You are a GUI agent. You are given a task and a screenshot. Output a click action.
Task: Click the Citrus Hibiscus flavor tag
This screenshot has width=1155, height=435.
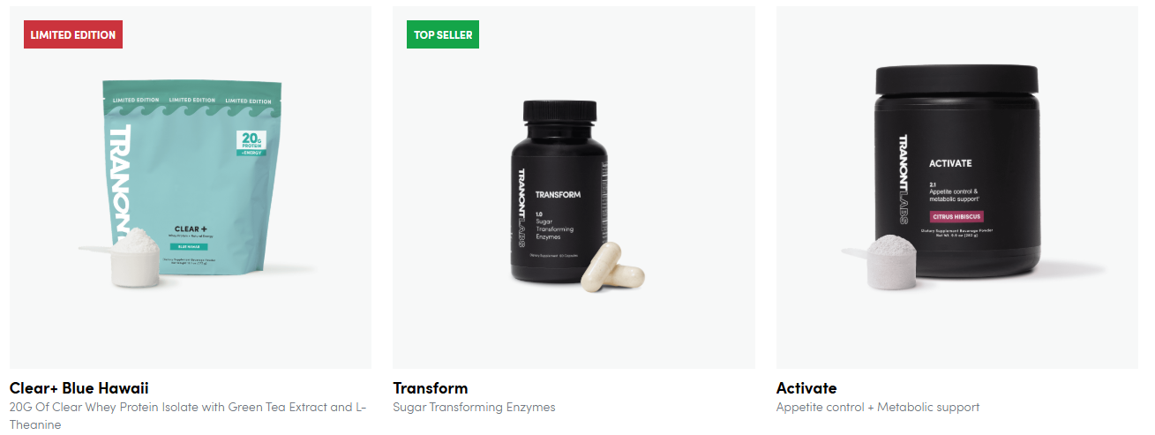pyautogui.click(x=956, y=216)
